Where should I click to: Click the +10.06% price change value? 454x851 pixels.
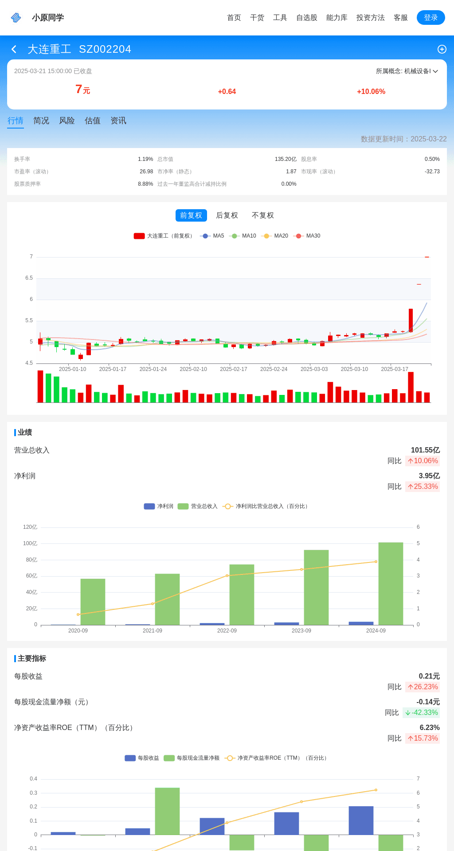(x=371, y=92)
